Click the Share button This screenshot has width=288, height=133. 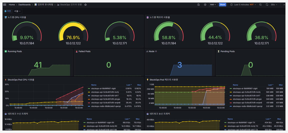pyautogui.click(x=222, y=4)
